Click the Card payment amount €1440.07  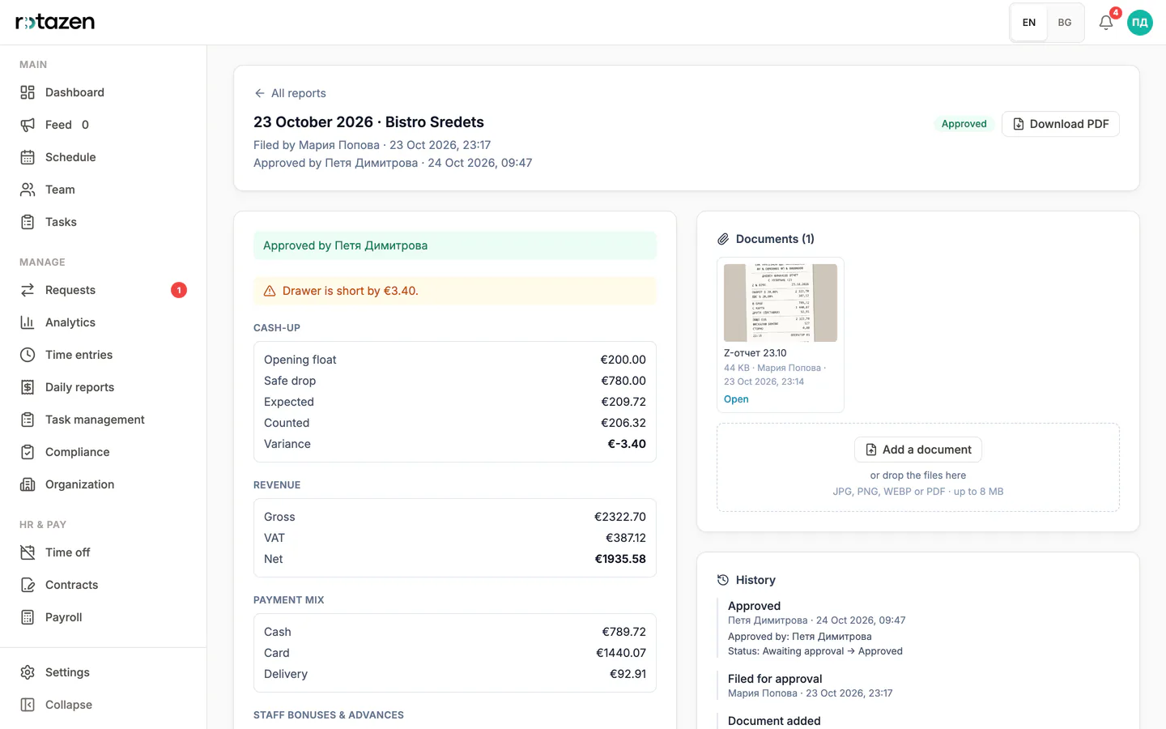[621, 653]
